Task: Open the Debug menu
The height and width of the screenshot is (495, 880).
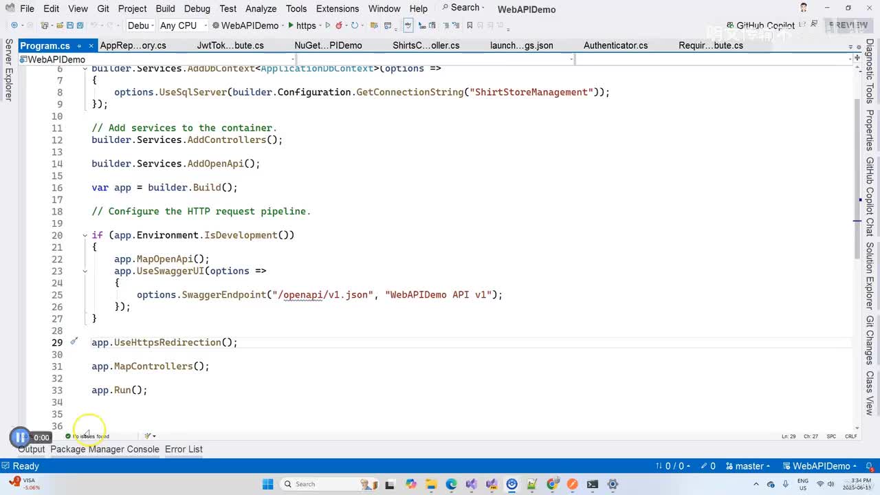Action: tap(197, 9)
